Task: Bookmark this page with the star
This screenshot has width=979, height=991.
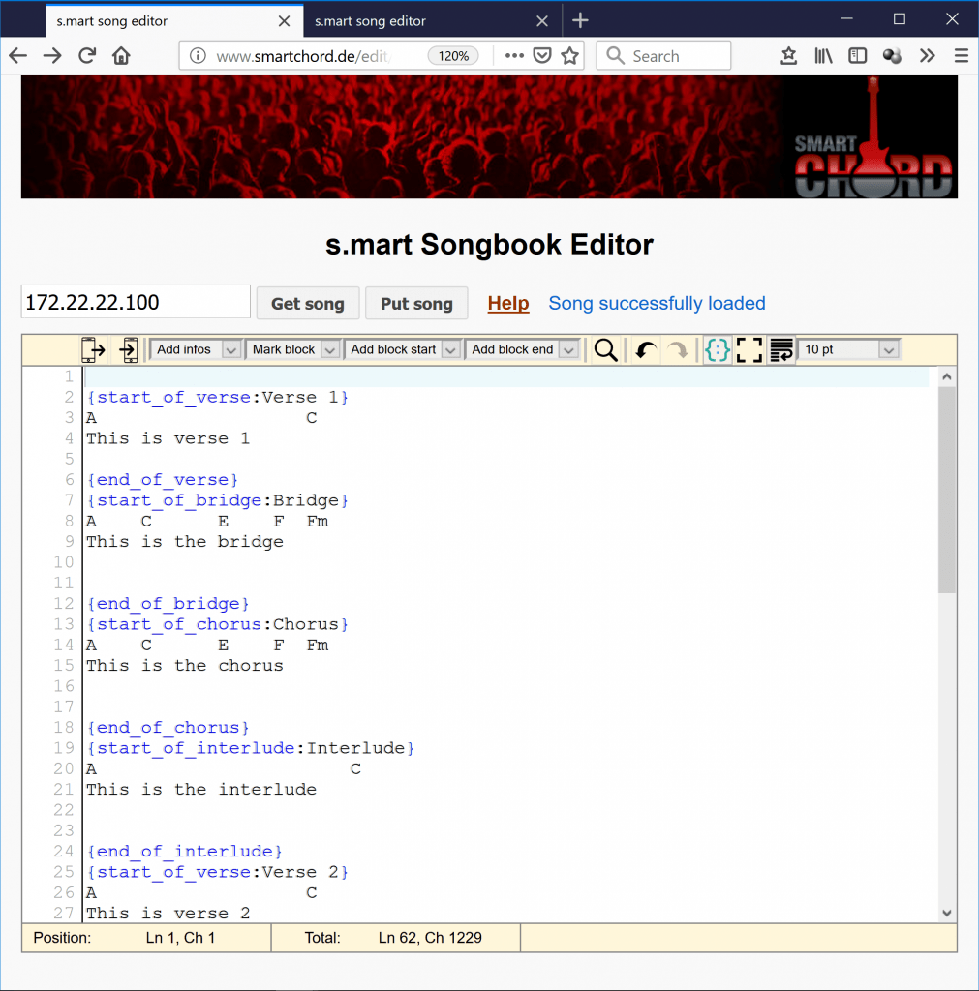Action: tap(569, 55)
